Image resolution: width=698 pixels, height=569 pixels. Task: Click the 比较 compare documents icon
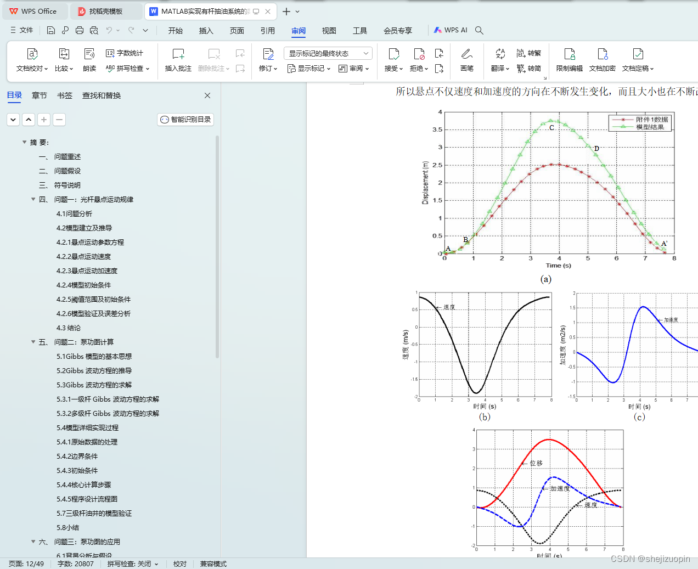tap(64, 54)
